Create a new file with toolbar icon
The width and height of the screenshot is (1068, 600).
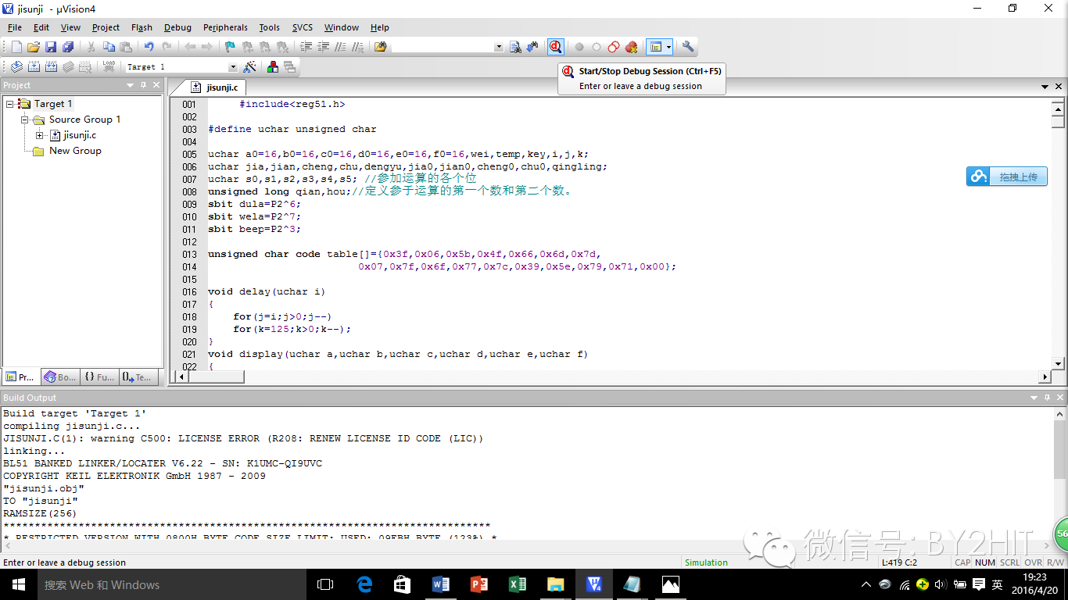pyautogui.click(x=16, y=47)
